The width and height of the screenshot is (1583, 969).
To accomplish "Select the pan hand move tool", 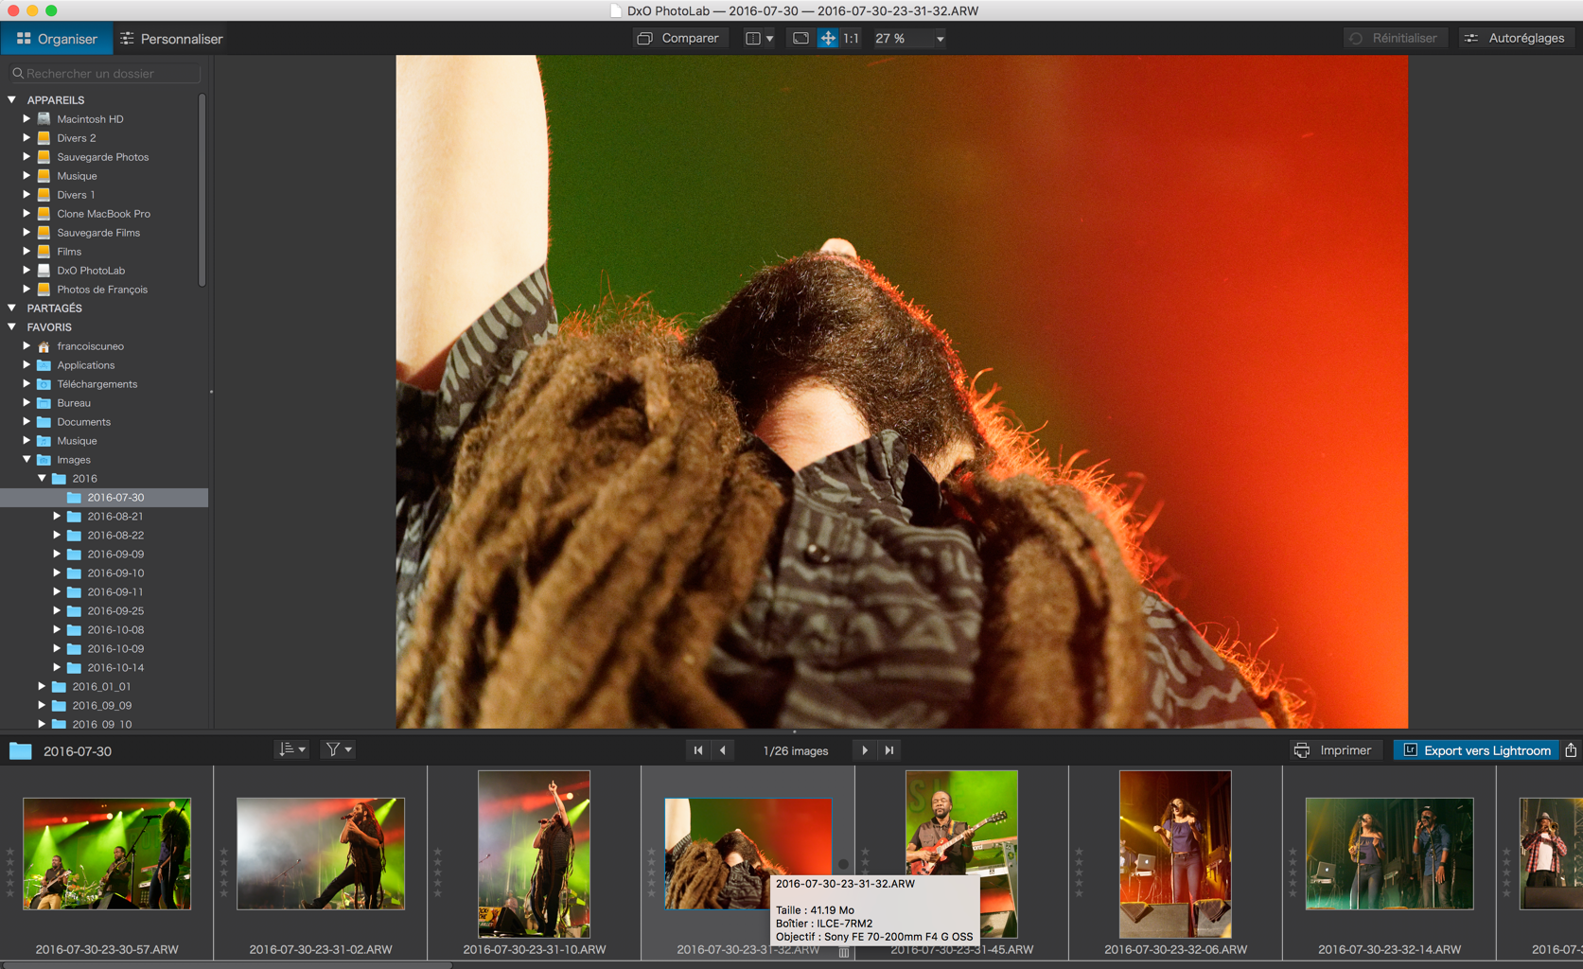I will [x=828, y=39].
